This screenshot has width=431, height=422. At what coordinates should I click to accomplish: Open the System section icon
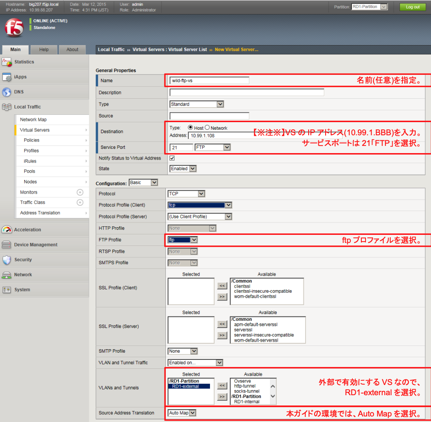point(7,290)
